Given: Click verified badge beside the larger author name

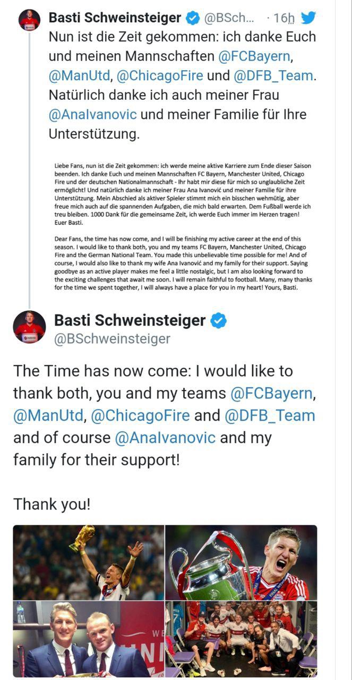Looking at the screenshot, I should 219,320.
